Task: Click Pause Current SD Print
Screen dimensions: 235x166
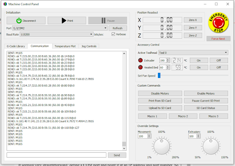Action: pos(206,100)
